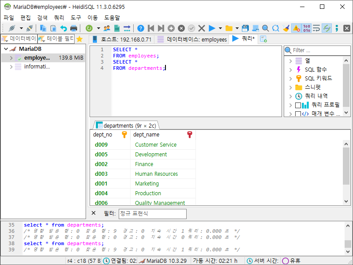Toggle the stop-on-errors warning button
Viewport: 353px width, 265px height.
pos(296,28)
